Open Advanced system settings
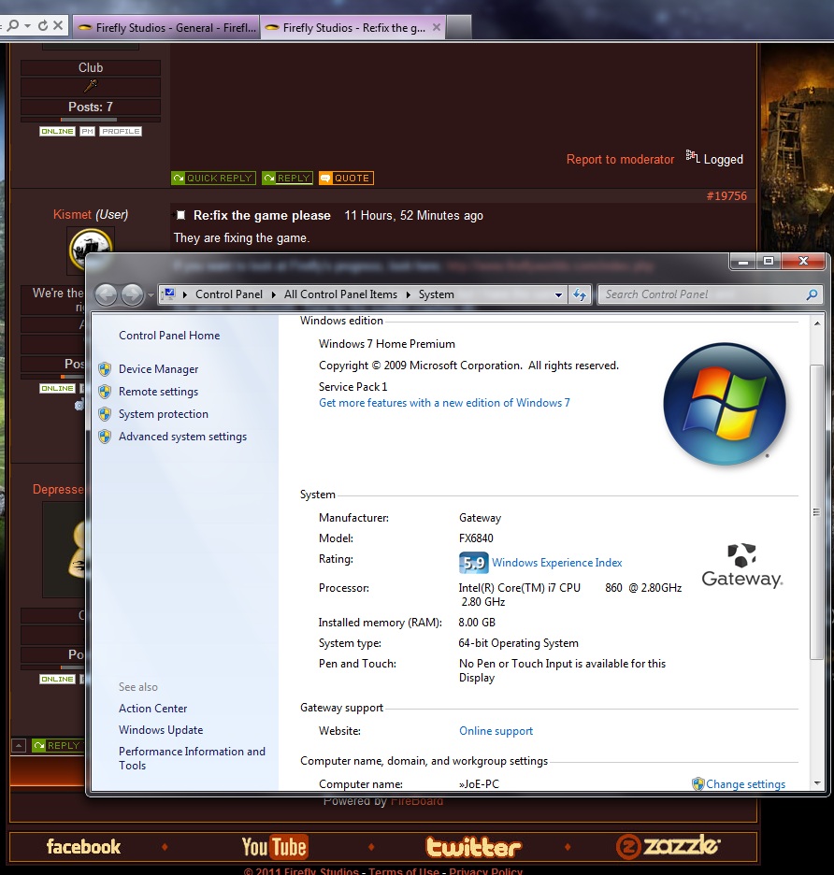Viewport: 834px width, 875px height. coord(182,437)
